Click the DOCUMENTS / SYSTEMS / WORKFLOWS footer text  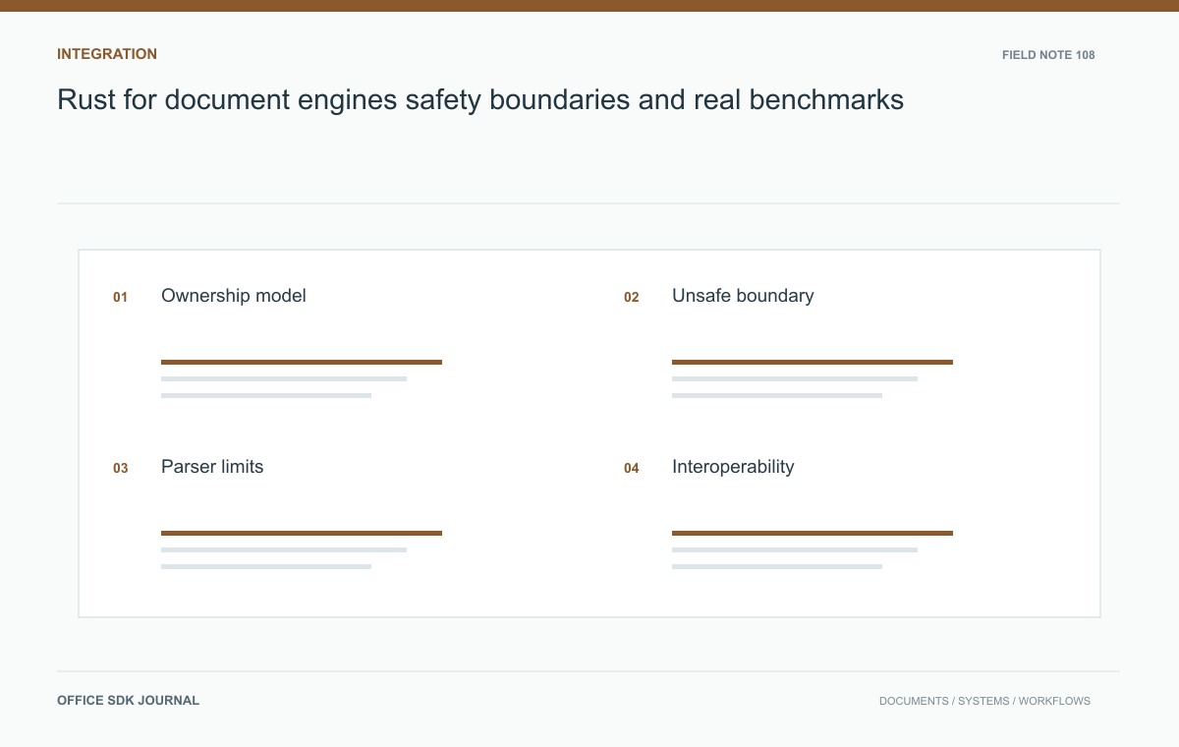(984, 701)
